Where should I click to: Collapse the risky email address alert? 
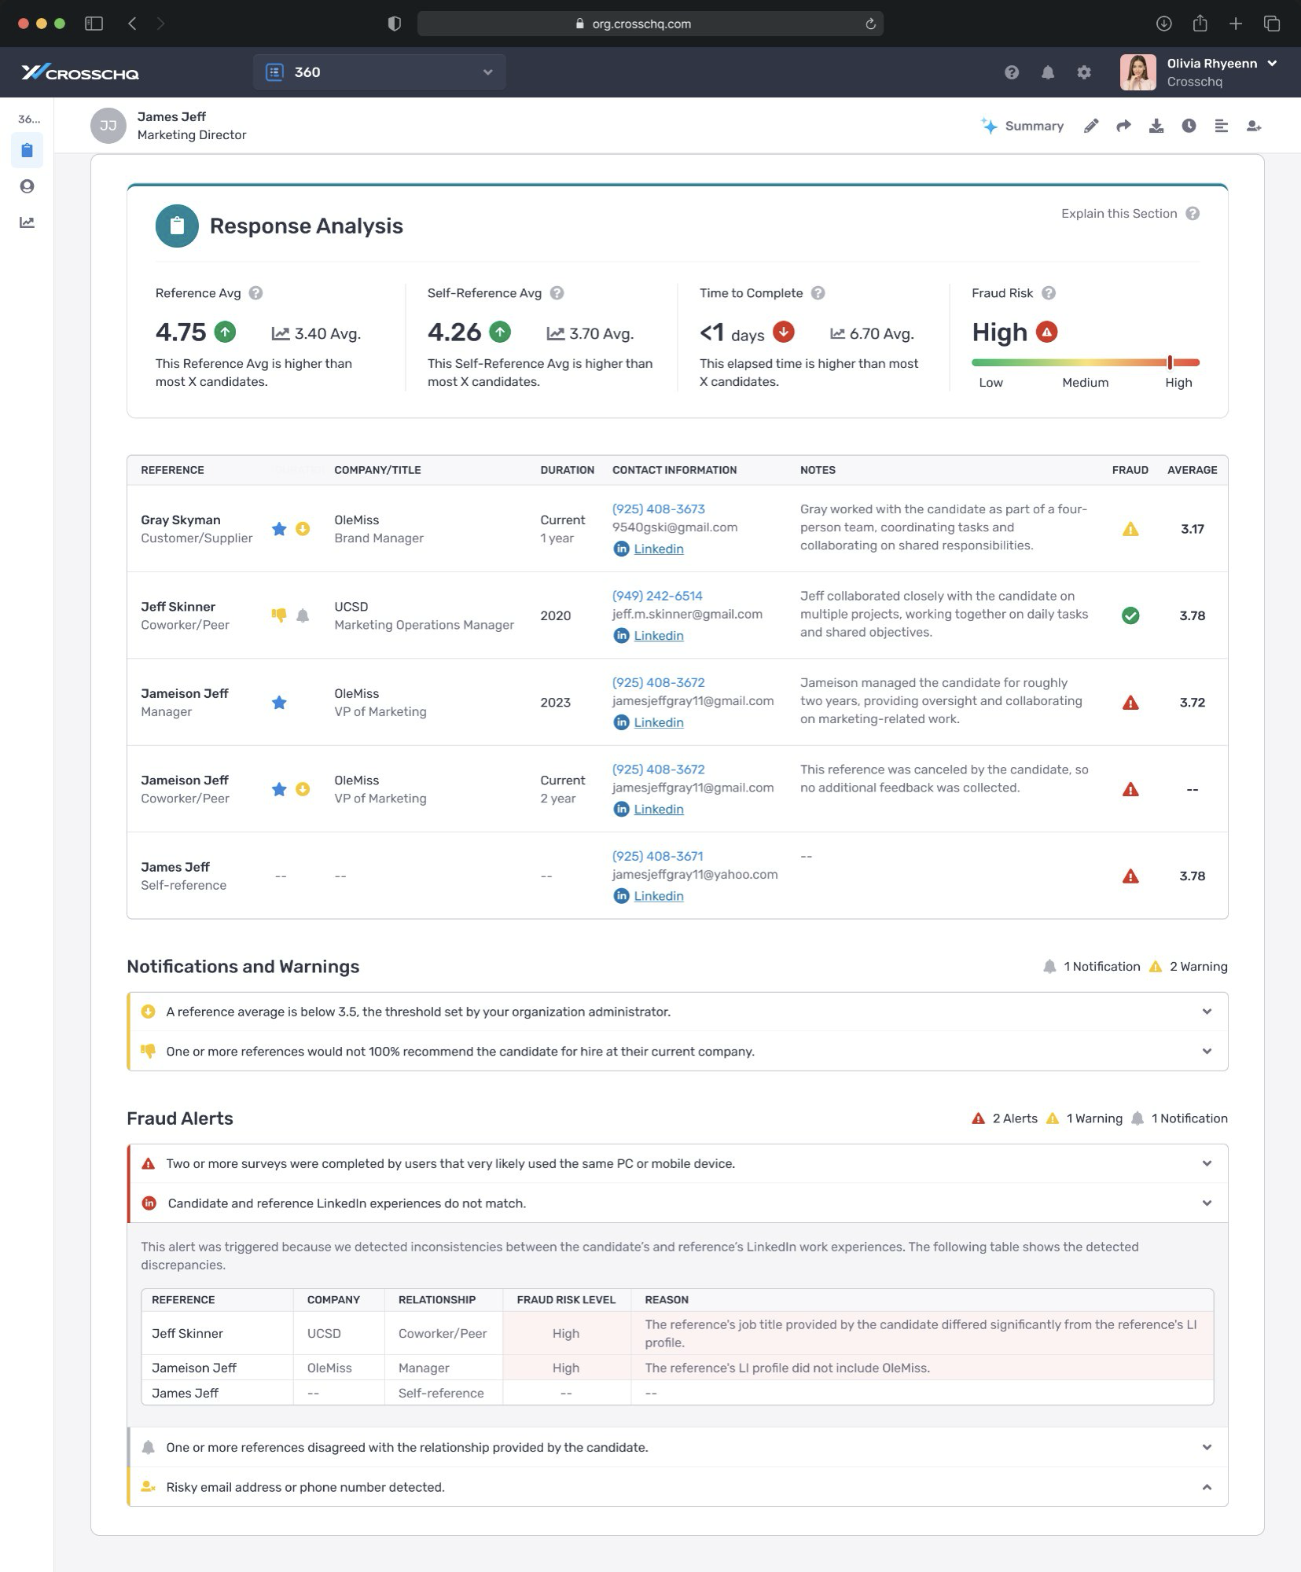pos(1207,1487)
